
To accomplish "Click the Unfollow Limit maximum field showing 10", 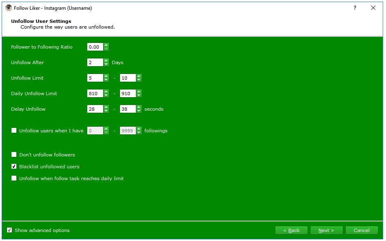I will 128,78.
